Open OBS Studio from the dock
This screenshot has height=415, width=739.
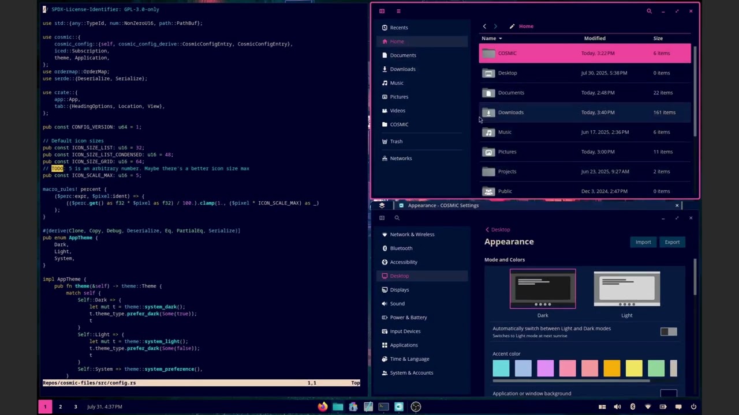[x=416, y=407]
